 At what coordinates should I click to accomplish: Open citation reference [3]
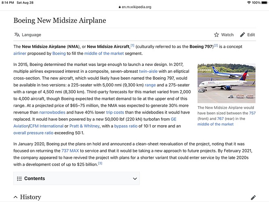[x=100, y=163]
